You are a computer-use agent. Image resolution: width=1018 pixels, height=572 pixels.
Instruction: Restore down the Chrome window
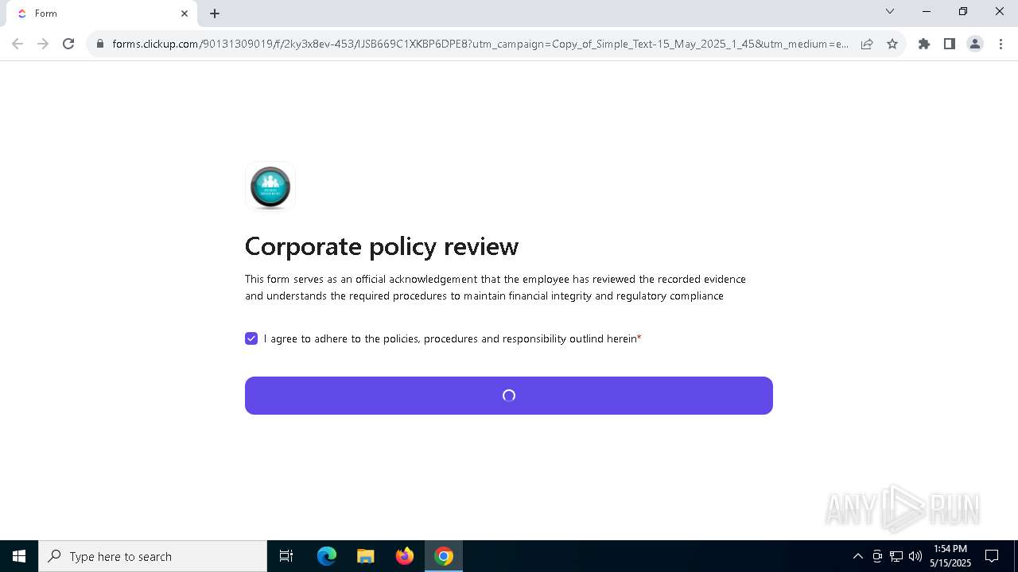pyautogui.click(x=963, y=11)
